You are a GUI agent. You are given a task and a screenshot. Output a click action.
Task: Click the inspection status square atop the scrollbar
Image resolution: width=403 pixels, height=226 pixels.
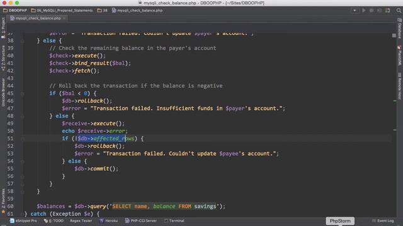[394, 35]
